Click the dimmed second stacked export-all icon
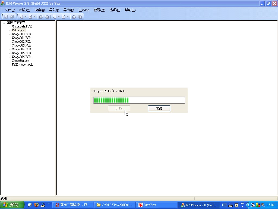Viewport: 278px width, 209px height. [80, 17]
